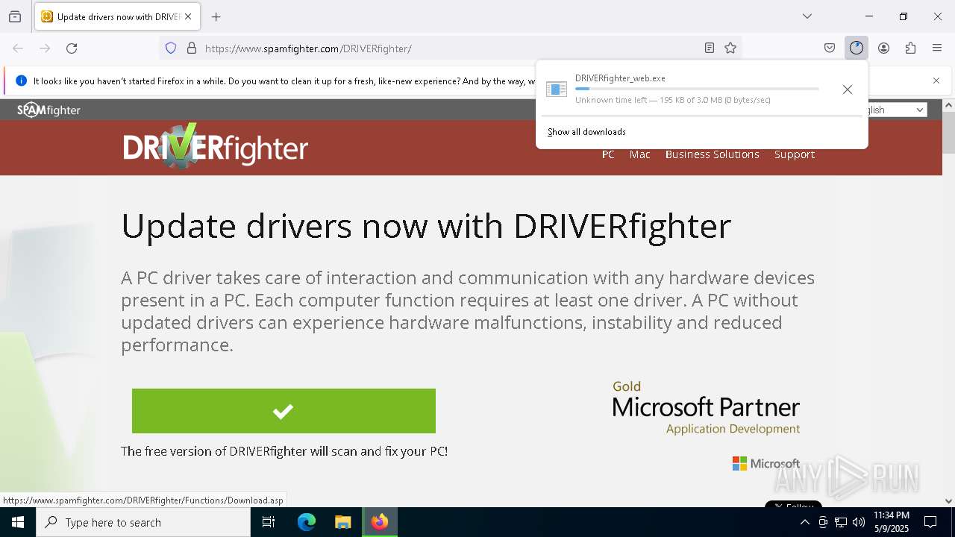Launch Microsoft Edge from taskbar
The image size is (955, 537).
(x=307, y=522)
